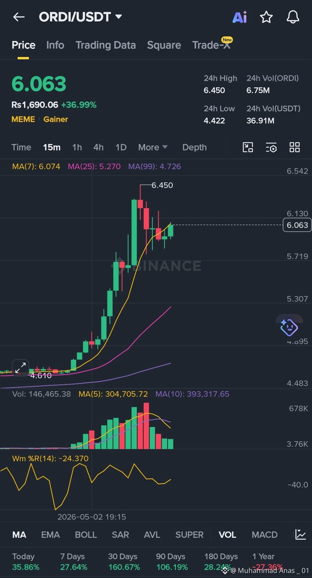This screenshot has width=312, height=578.
Task: Tap the 24h High value 6.450
Action: 214,90
